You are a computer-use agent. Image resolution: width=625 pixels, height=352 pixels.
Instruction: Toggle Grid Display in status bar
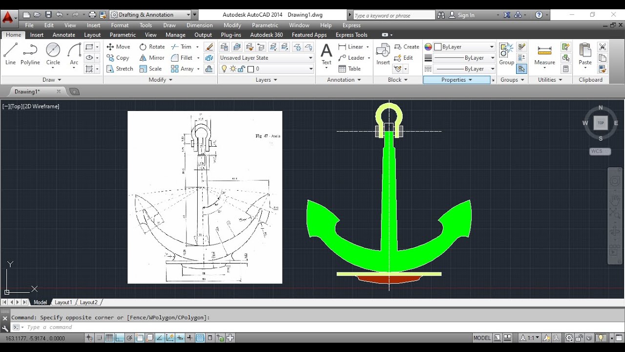109,338
